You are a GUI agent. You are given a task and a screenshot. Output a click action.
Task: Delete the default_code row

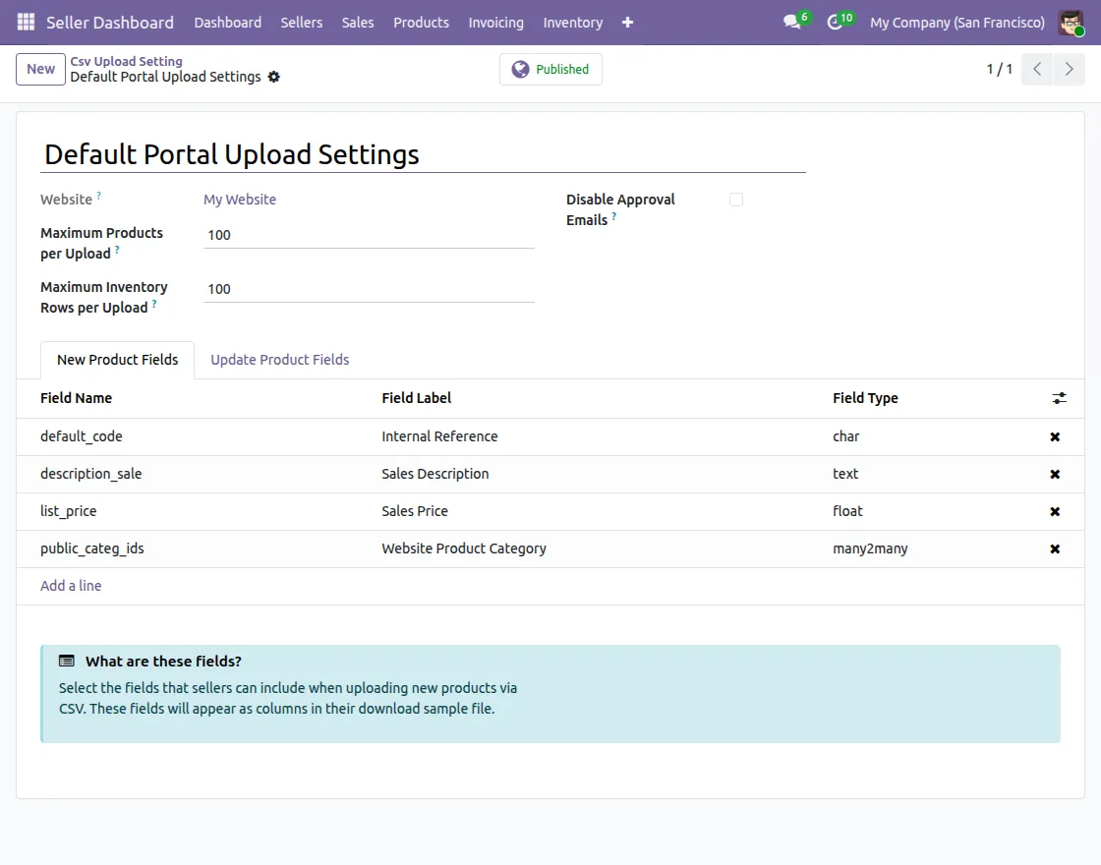point(1055,436)
